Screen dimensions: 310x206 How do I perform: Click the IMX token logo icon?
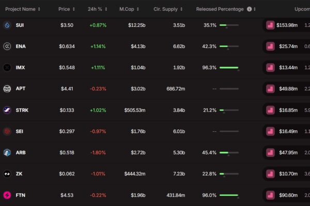click(7, 67)
